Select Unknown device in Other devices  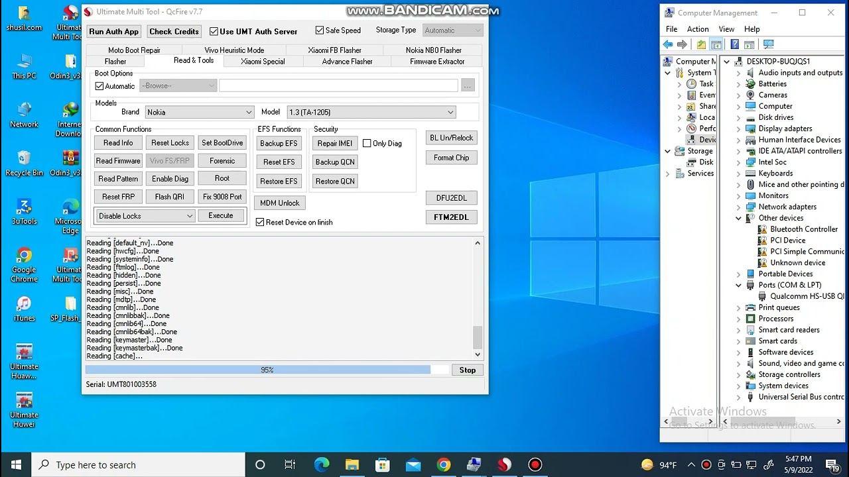pos(792,262)
